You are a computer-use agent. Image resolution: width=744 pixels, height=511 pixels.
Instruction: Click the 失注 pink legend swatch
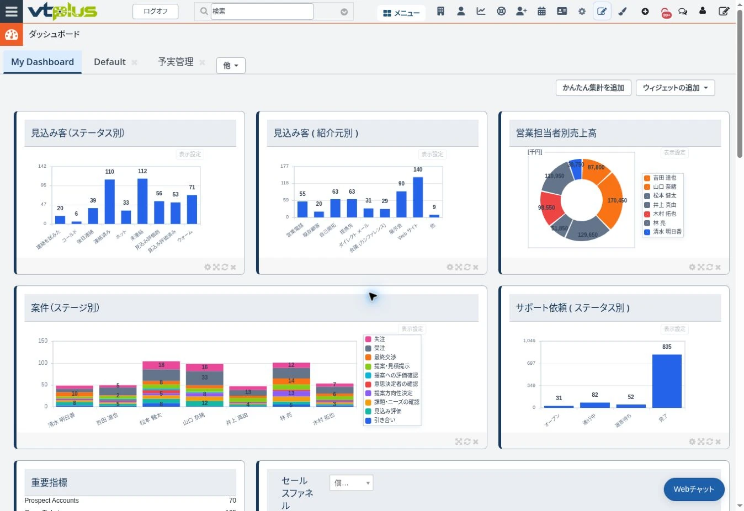coord(368,339)
